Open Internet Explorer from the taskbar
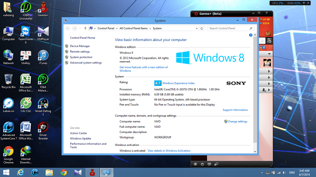Viewport: 316px width, 177px height. 21,172
